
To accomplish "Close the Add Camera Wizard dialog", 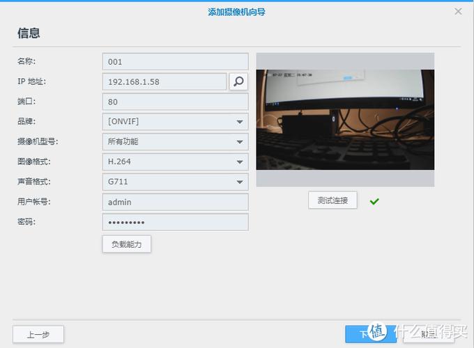I will point(458,11).
